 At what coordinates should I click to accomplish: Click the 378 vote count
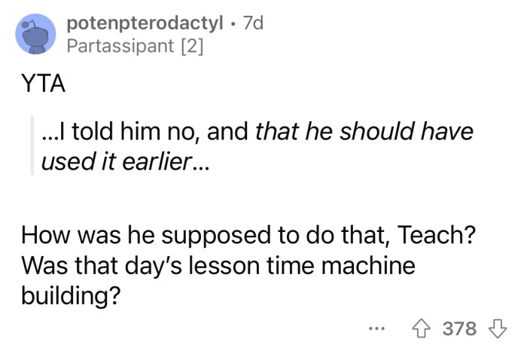pos(459,328)
